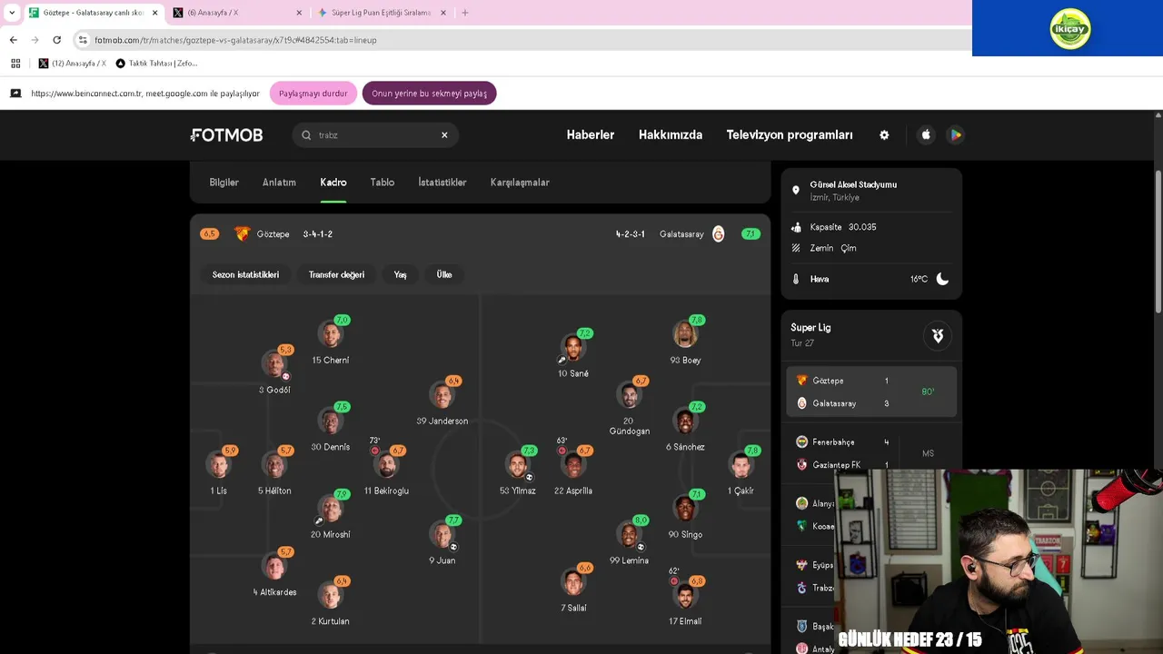Open Taktik Tahtası bookmark

pyautogui.click(x=156, y=64)
